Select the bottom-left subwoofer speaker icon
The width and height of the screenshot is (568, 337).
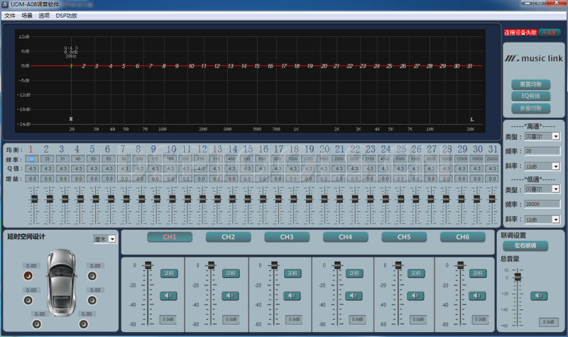pos(37,324)
